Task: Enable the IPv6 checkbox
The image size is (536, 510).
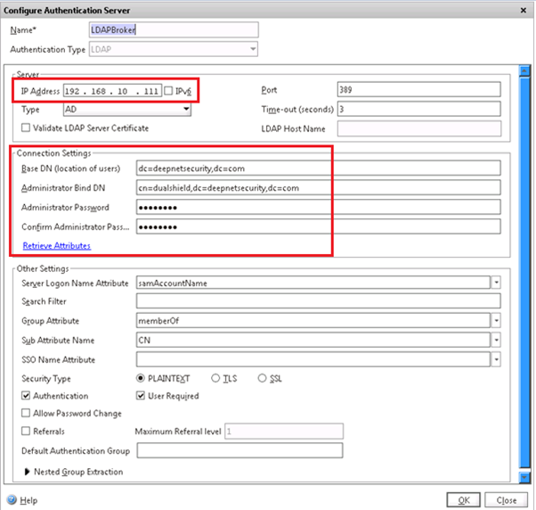Action: click(x=169, y=91)
